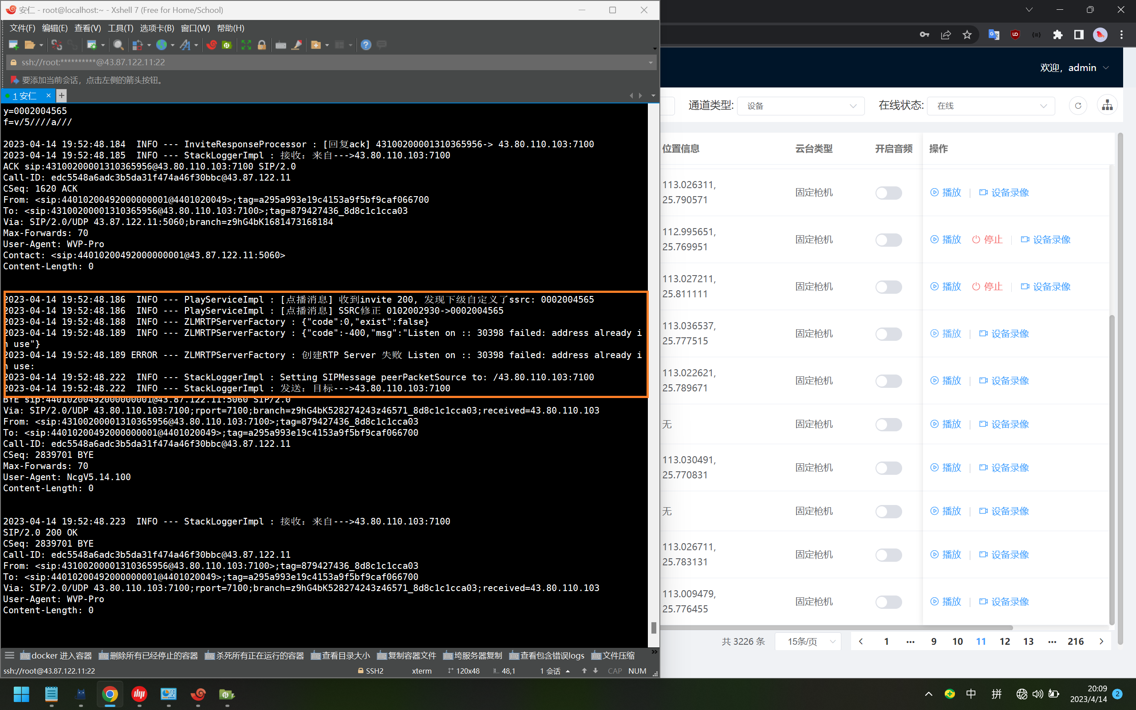
Task: Toggle Xshell full screen mode via toolbar icon
Action: (246, 45)
